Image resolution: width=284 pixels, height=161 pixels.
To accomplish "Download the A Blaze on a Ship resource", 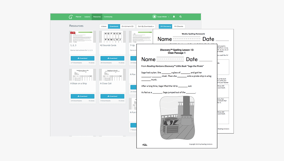I will [x=82, y=96].
